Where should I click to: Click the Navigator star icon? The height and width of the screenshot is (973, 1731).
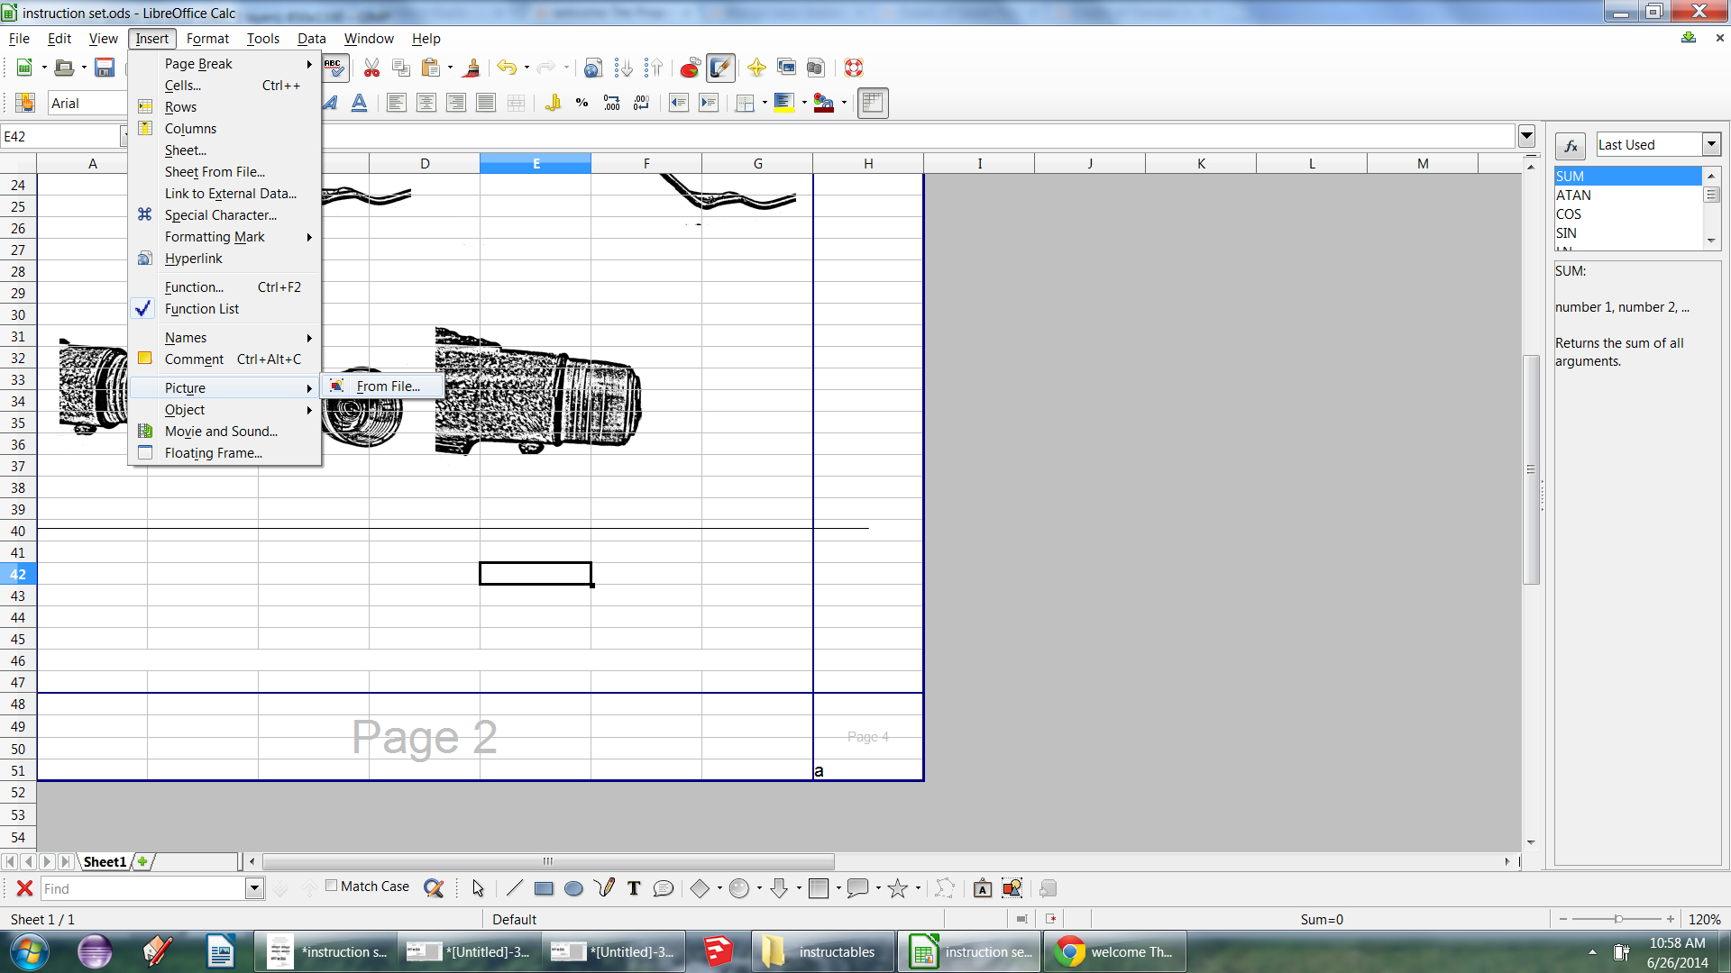[x=756, y=68]
